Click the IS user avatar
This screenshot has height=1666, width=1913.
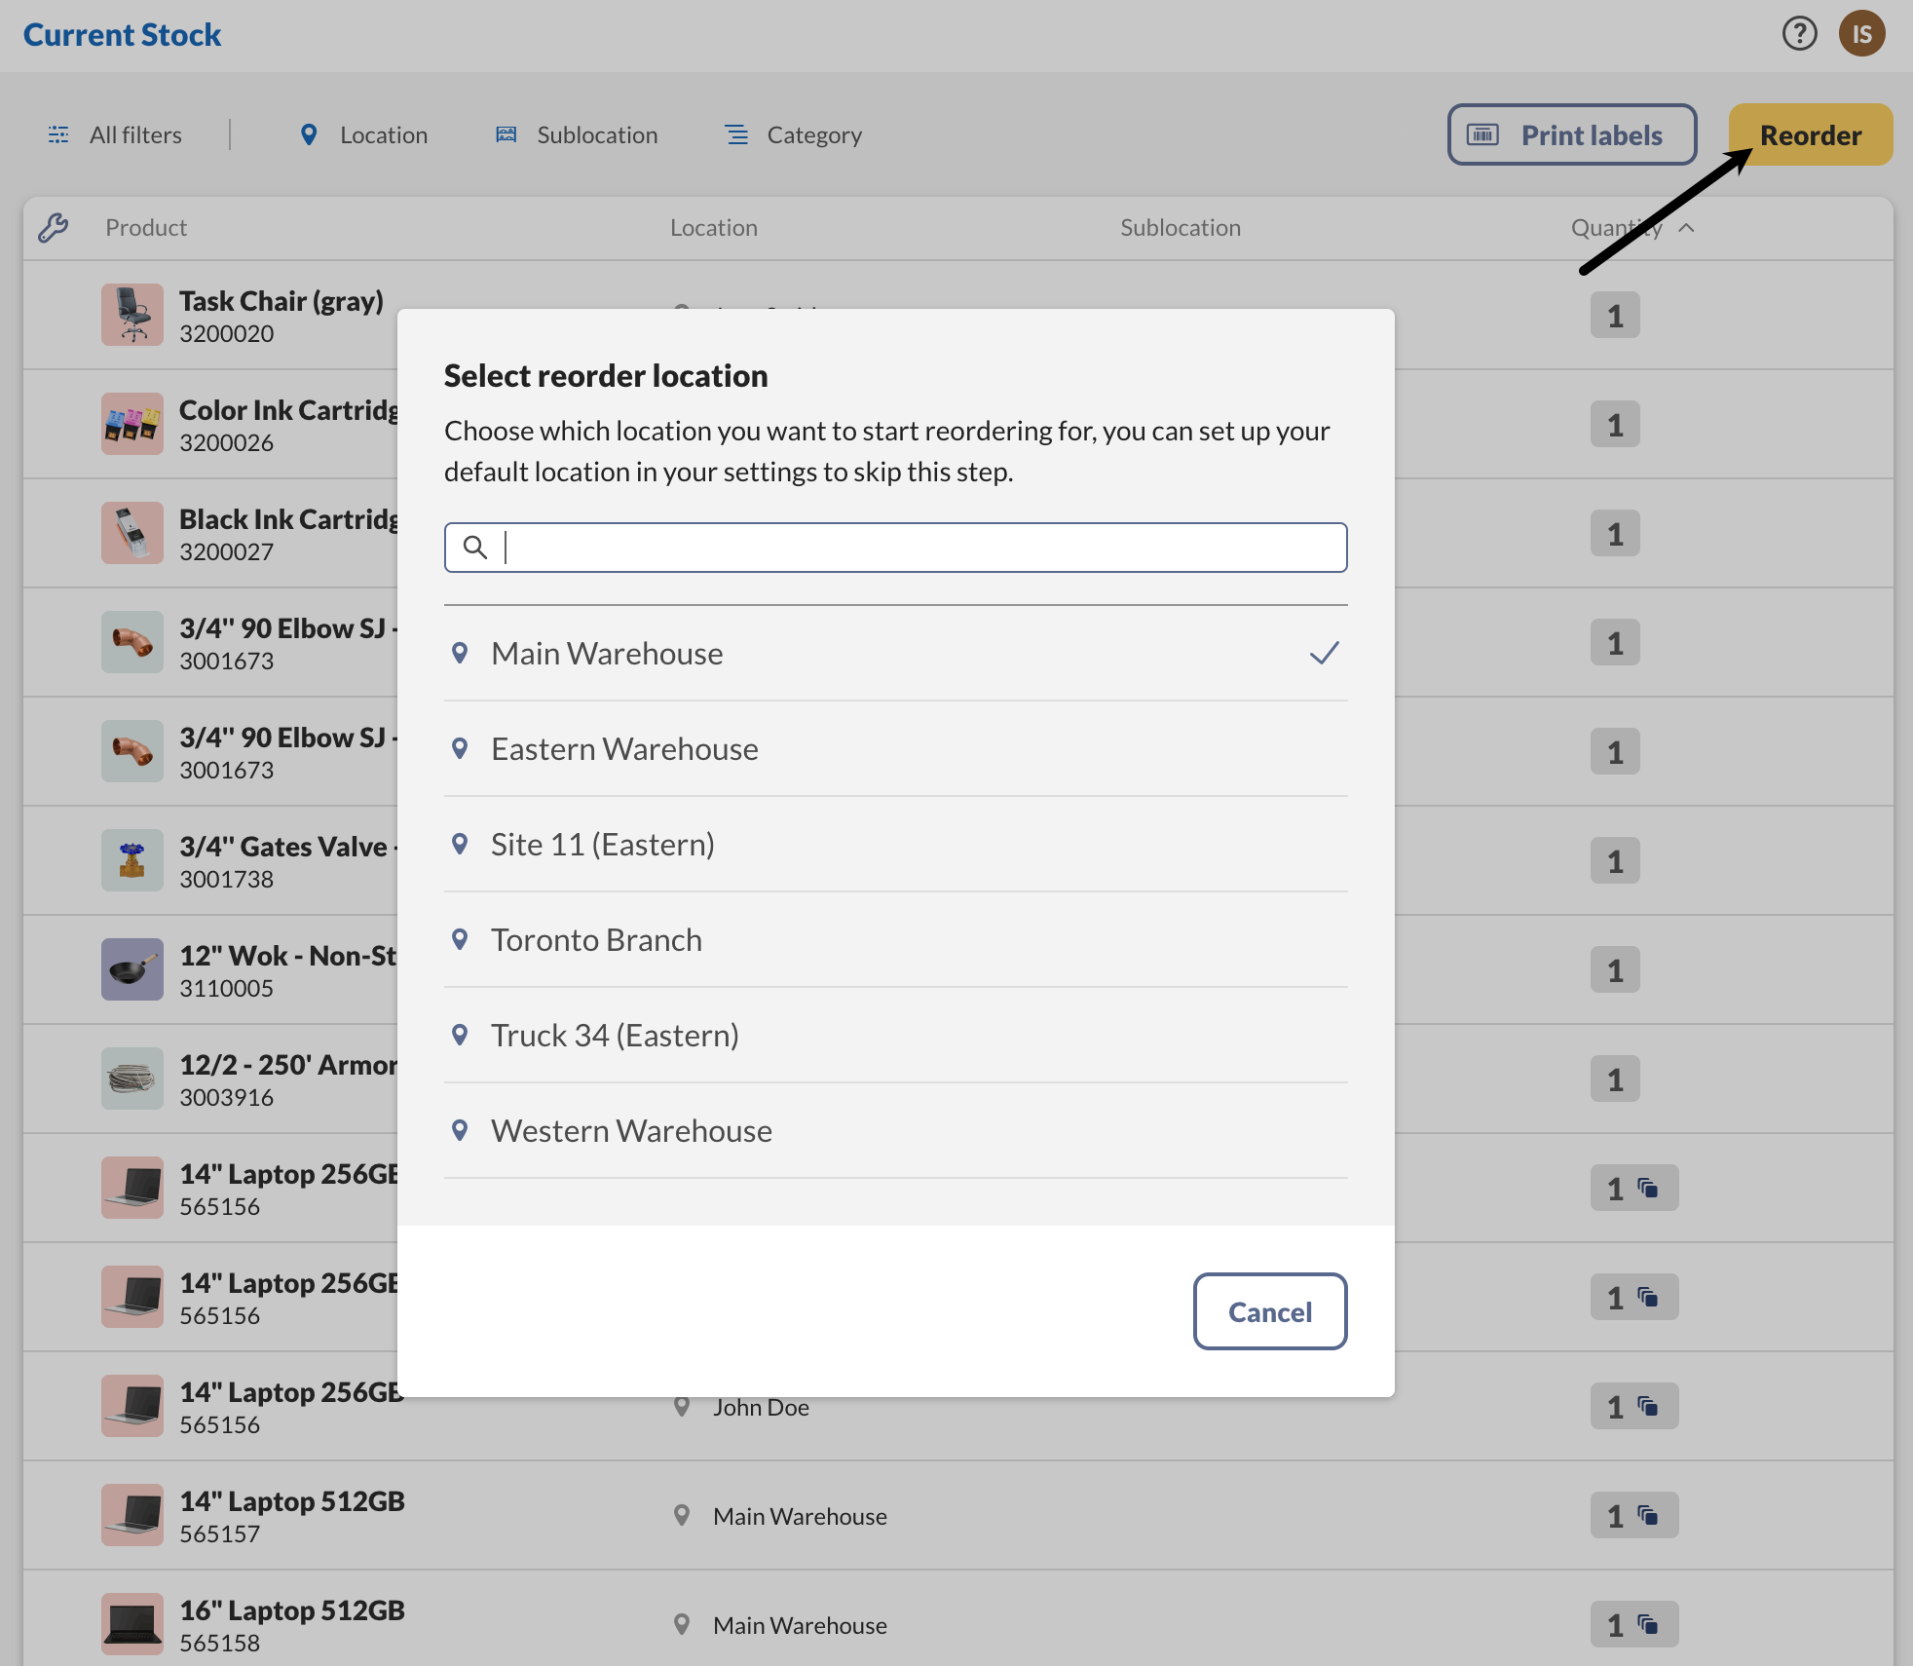(1862, 32)
